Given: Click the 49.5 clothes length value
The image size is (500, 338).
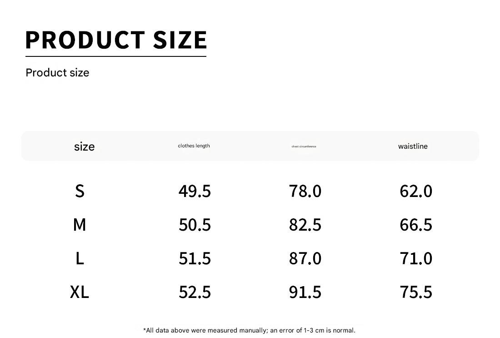Looking at the screenshot, I should tap(195, 191).
